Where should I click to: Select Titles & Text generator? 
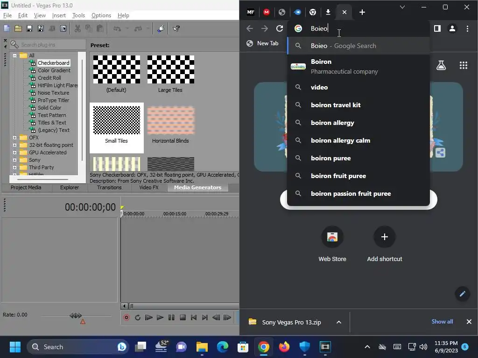52,123
